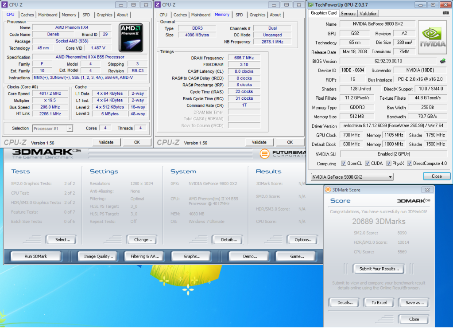Open the Filtering & AA... settings
453x328 pixels.
145,256
